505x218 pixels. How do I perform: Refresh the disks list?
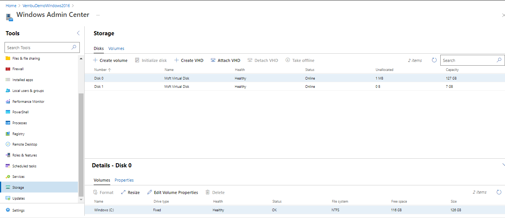pyautogui.click(x=434, y=60)
